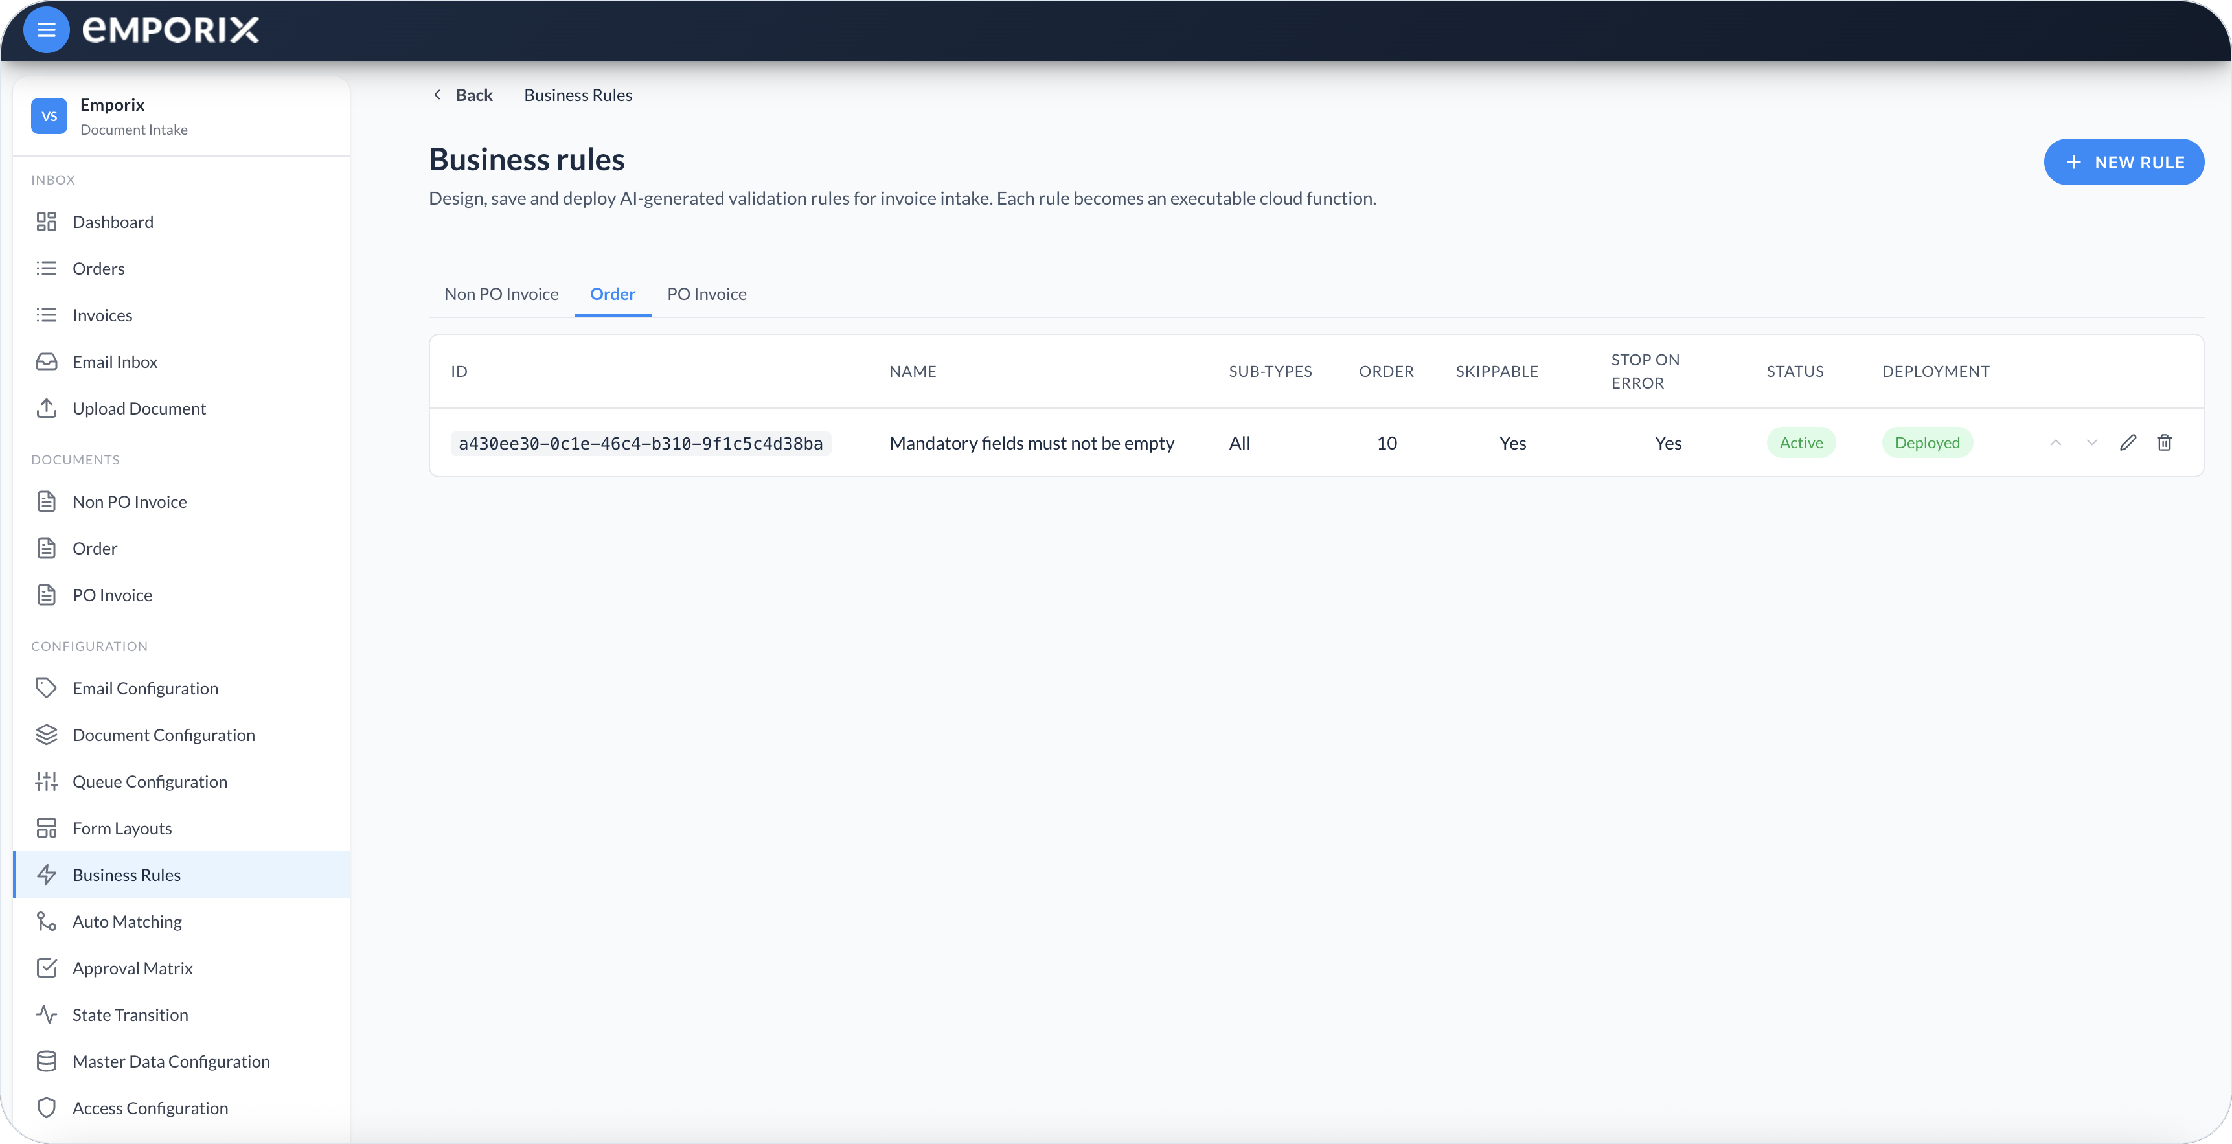2232x1144 pixels.
Task: Click the Approval Matrix checkbox icon
Action: coord(47,968)
